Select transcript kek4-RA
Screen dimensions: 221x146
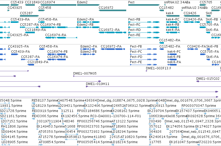click(x=173, y=32)
